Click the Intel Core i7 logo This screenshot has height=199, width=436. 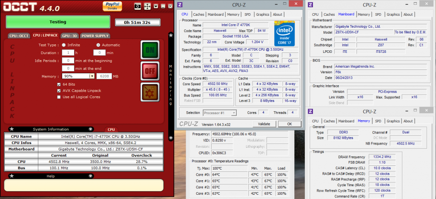tap(284, 33)
